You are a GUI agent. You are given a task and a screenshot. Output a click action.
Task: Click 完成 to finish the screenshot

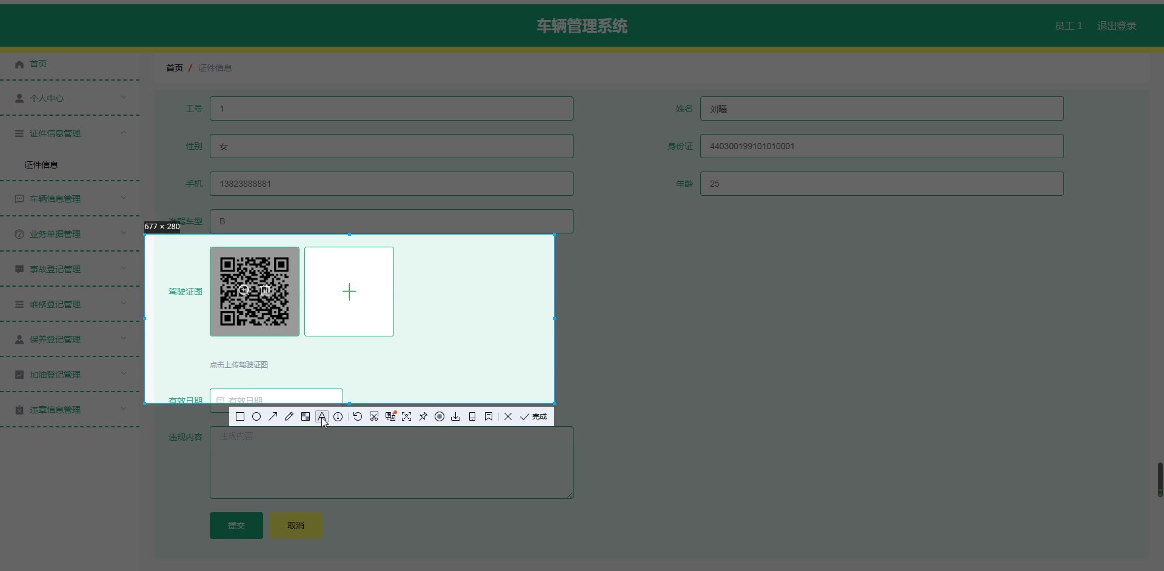pos(533,416)
